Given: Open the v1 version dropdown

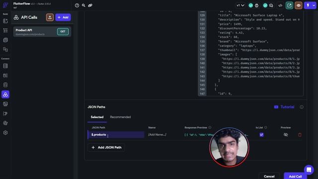Looking at the screenshot, I should pyautogui.click(x=240, y=5).
